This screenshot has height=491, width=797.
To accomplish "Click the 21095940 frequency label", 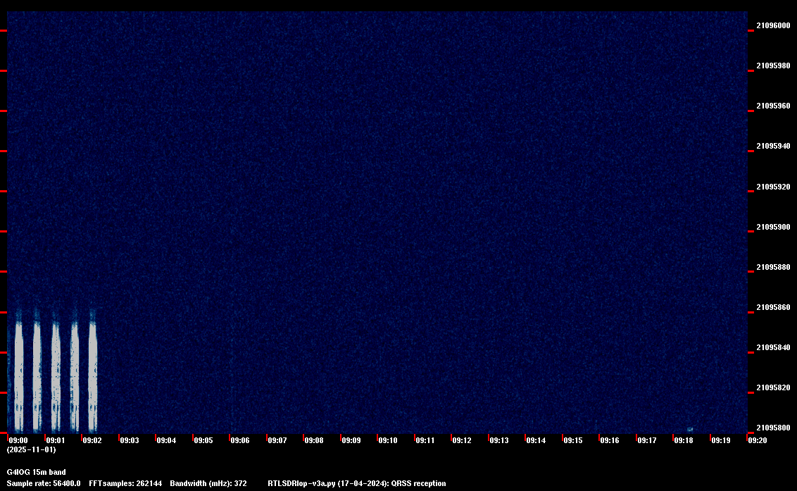I will (x=774, y=146).
